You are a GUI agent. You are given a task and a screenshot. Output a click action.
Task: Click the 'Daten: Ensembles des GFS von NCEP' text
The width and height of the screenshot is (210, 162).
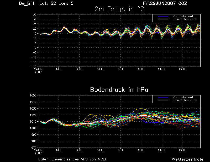click(73, 159)
